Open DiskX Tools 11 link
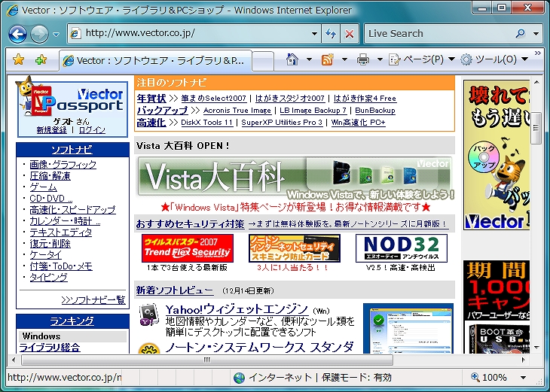The width and height of the screenshot is (550, 392). point(207,122)
